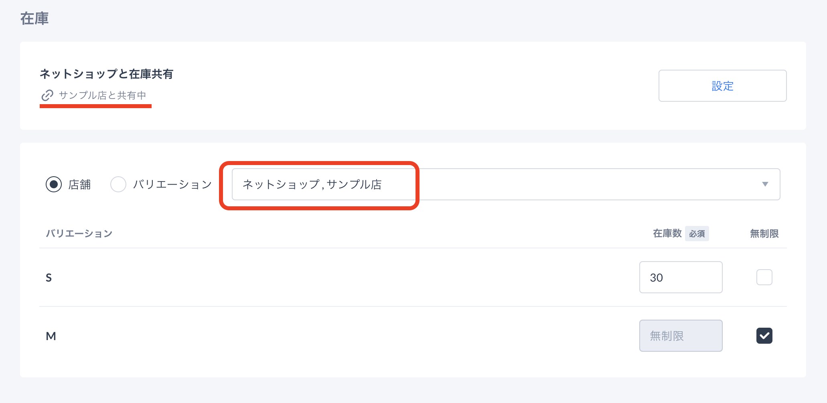Image resolution: width=827 pixels, height=403 pixels.
Task: Uncheck the 無制限 checkbox for size M
Action: point(764,336)
